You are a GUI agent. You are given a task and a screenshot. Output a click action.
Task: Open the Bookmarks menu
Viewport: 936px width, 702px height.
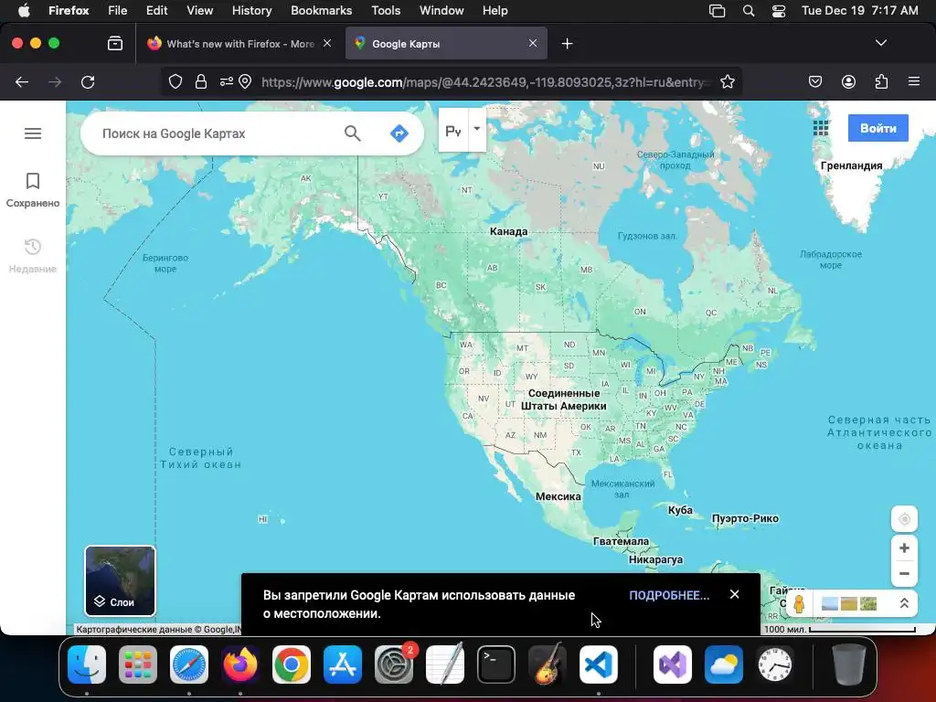pyautogui.click(x=321, y=11)
